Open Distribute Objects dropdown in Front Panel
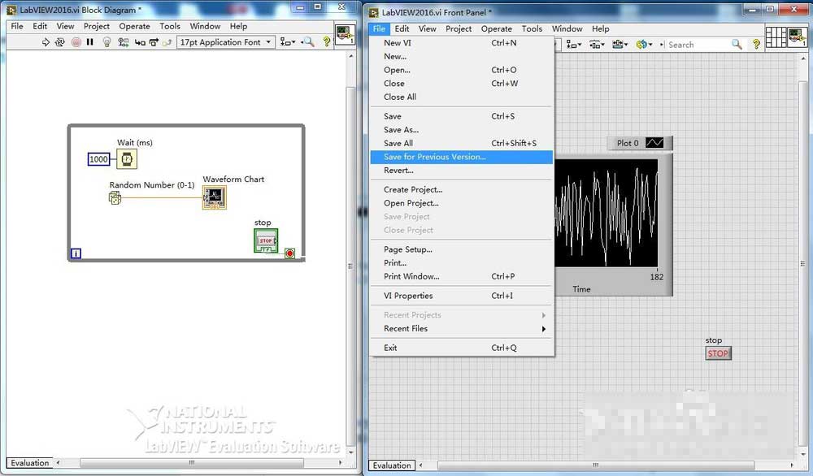Viewport: 813px width, 476px height. pyautogui.click(x=596, y=45)
